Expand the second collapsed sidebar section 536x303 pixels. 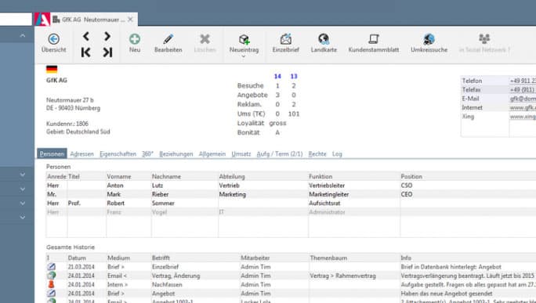click(23, 189)
